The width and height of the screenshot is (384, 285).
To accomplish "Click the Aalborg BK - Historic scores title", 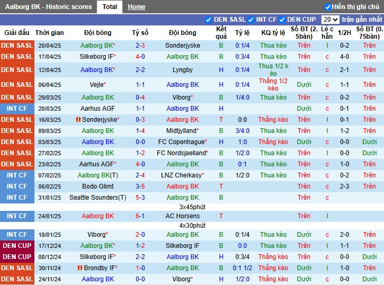I will coord(49,7).
